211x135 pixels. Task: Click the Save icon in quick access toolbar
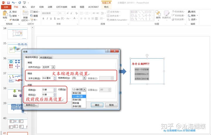point(8,3)
